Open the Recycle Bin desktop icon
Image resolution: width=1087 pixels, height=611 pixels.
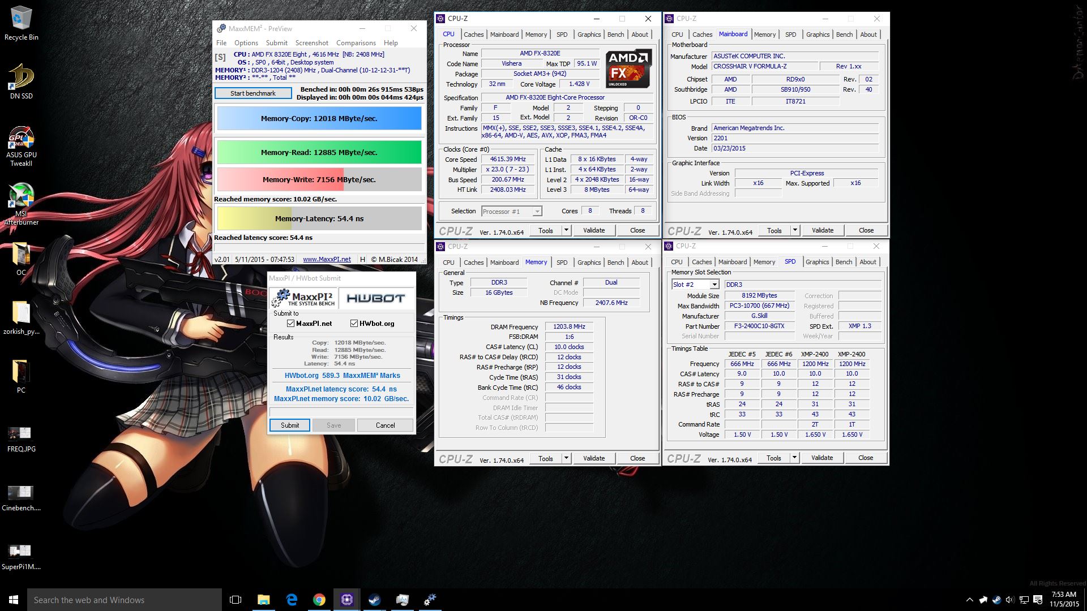pos(21,24)
